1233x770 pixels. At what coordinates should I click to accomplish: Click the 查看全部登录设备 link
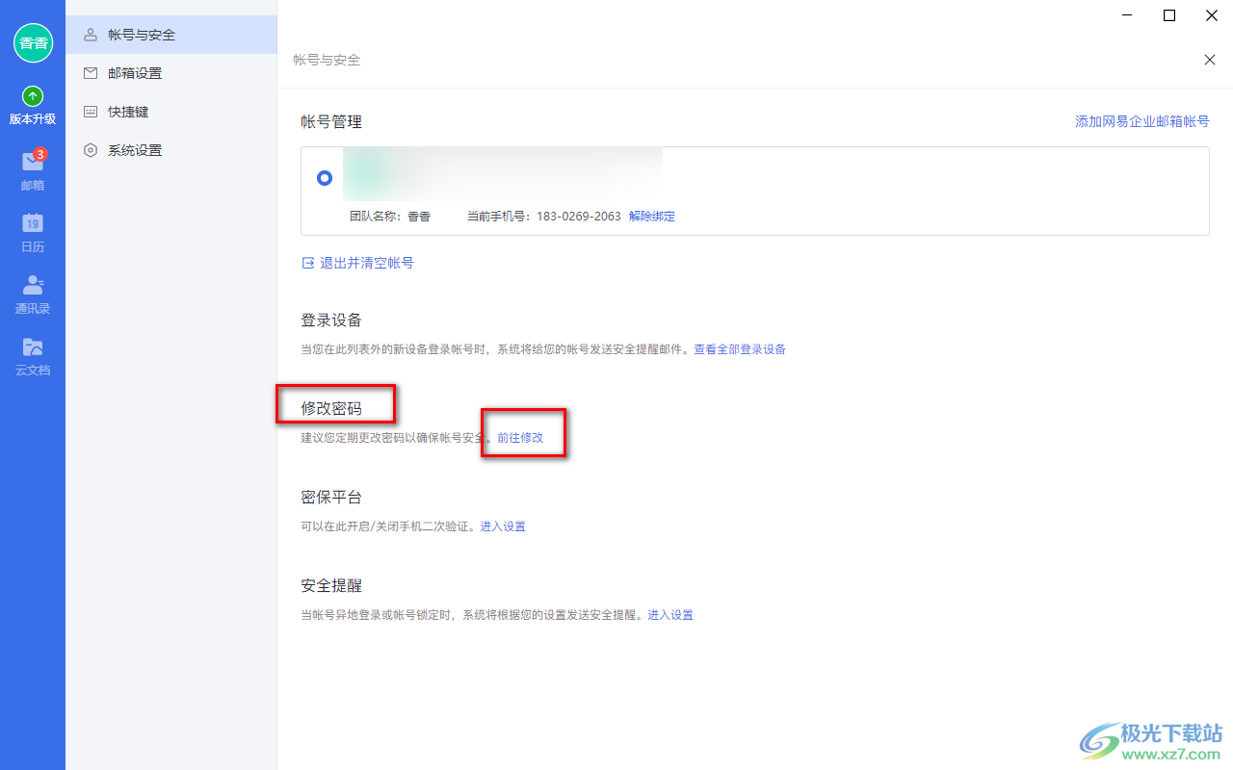pos(740,349)
